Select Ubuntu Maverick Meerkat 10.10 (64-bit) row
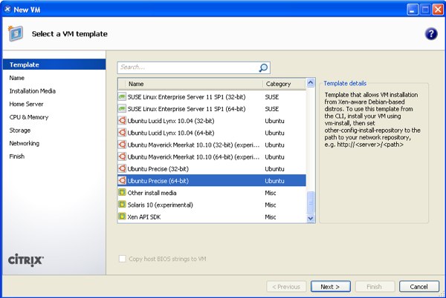The width and height of the screenshot is (446, 298). point(212,156)
